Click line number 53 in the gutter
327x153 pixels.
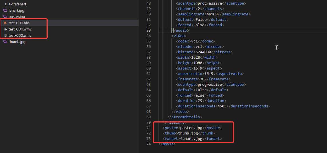pyautogui.click(x=149, y=30)
